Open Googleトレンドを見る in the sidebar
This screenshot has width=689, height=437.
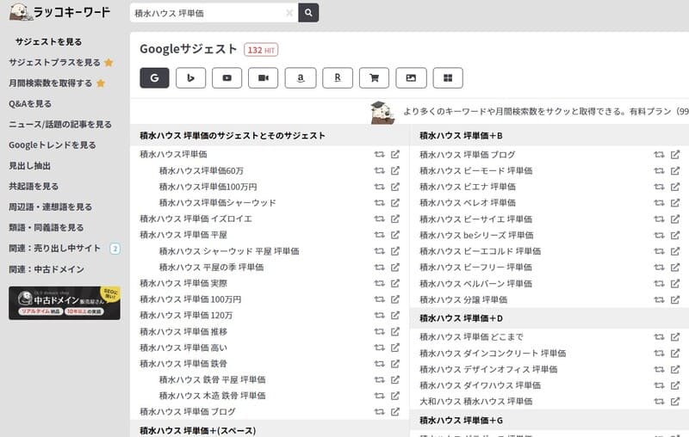[x=52, y=145]
